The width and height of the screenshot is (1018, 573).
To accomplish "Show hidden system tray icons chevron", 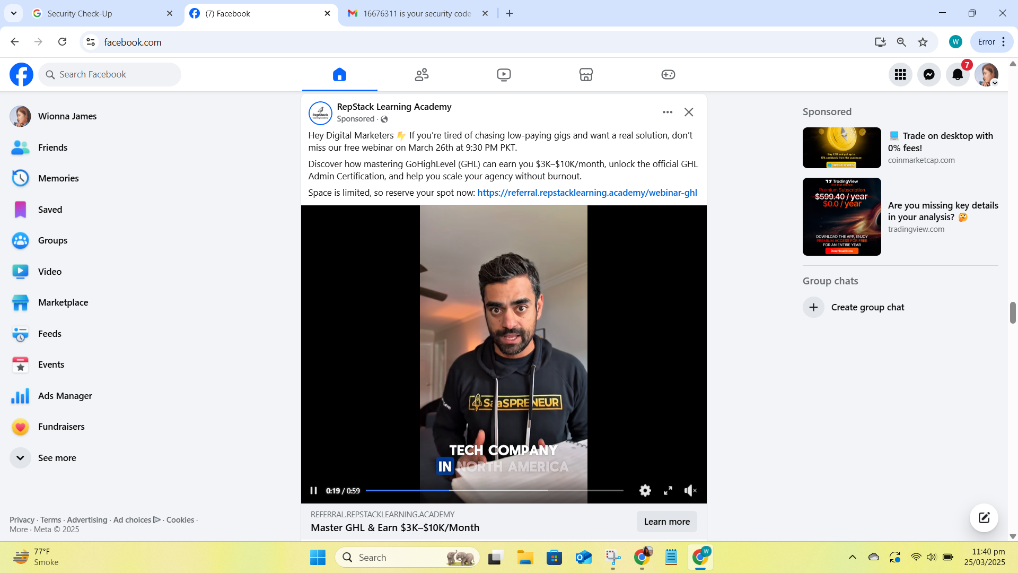I will (x=853, y=557).
